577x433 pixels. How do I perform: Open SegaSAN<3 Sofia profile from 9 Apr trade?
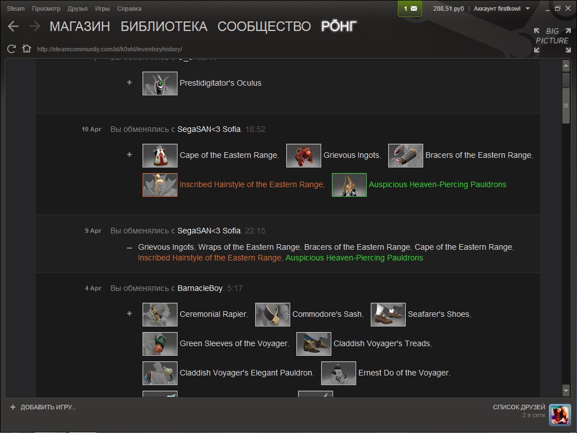coord(209,231)
